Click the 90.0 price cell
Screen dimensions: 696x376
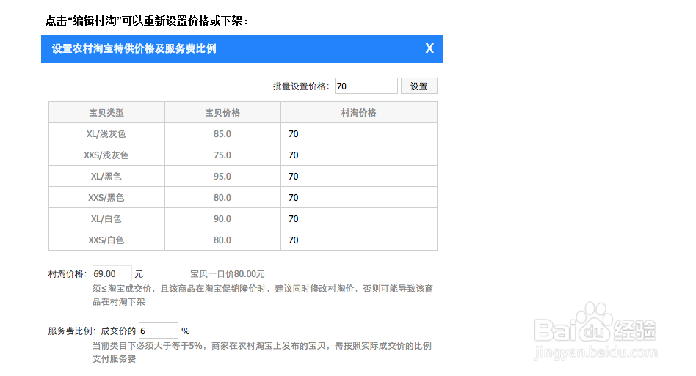[222, 218]
